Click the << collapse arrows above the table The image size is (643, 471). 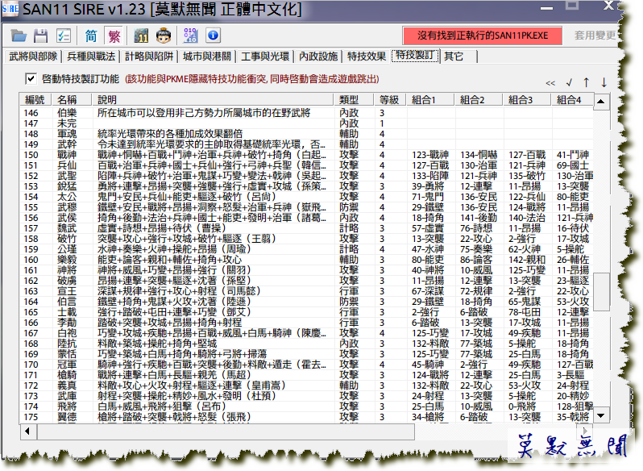(x=550, y=82)
